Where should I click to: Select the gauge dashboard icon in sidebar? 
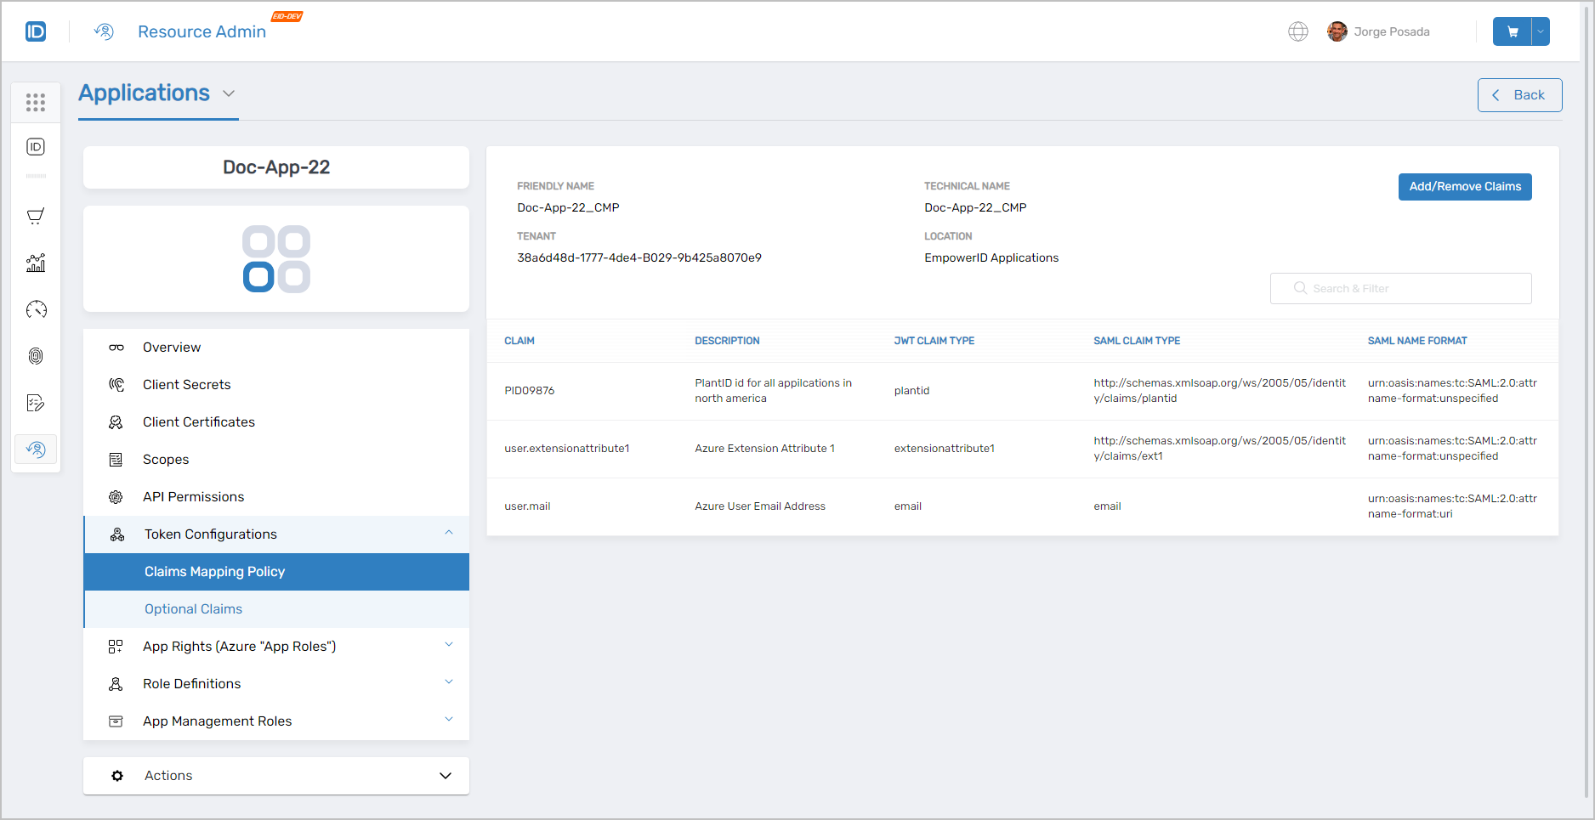pyautogui.click(x=36, y=310)
